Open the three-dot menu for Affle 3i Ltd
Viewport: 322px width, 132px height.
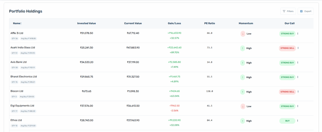click(x=298, y=34)
